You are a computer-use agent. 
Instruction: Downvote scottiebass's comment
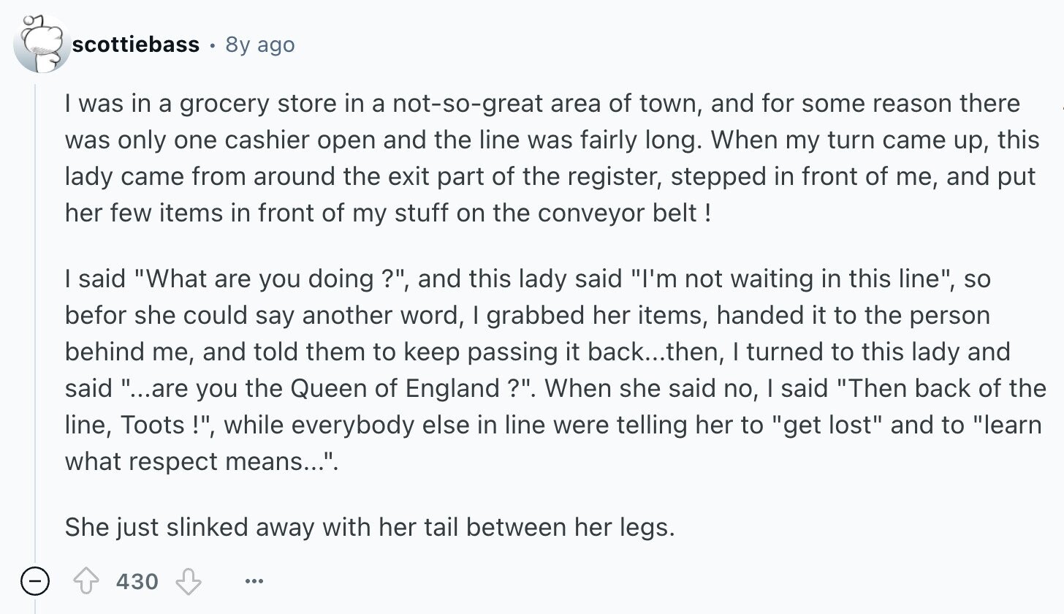coord(189,582)
